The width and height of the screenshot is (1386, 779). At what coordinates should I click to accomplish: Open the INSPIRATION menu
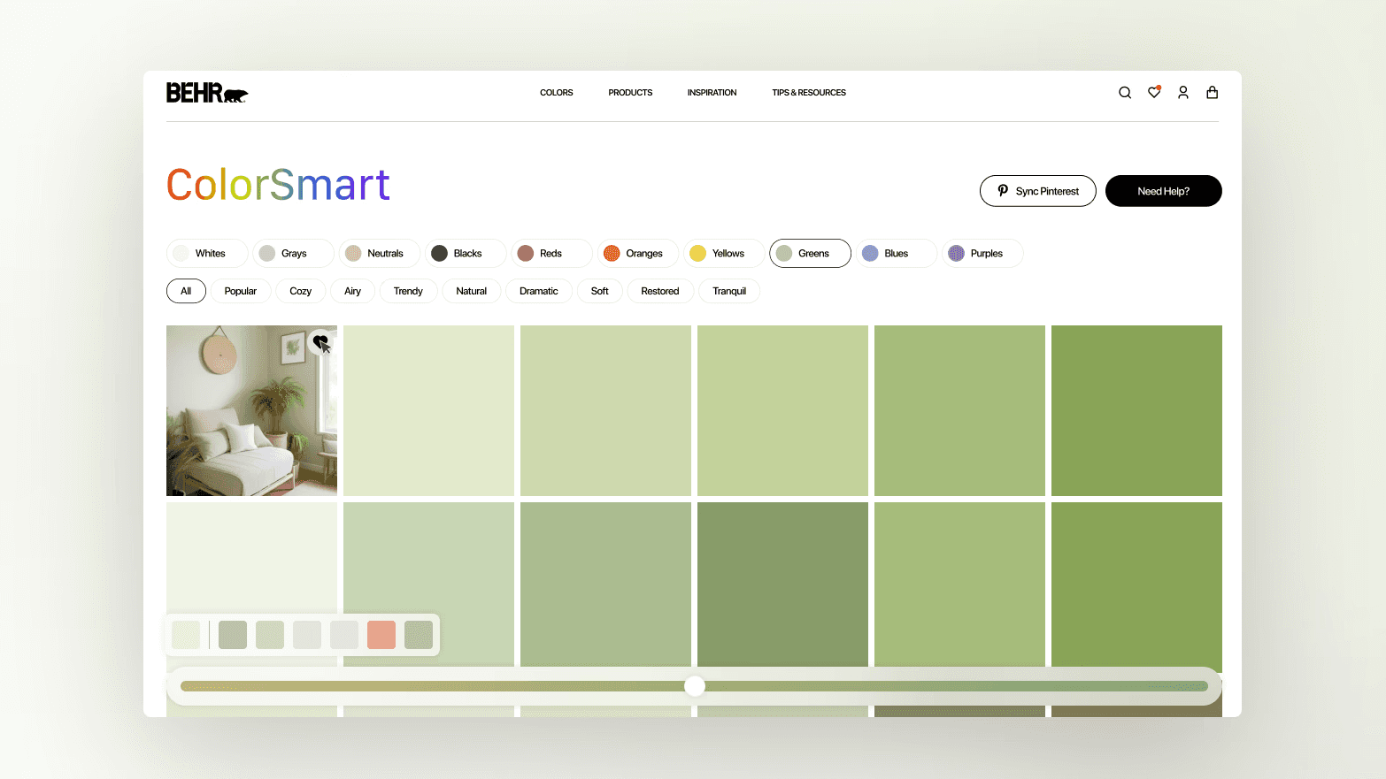click(712, 93)
